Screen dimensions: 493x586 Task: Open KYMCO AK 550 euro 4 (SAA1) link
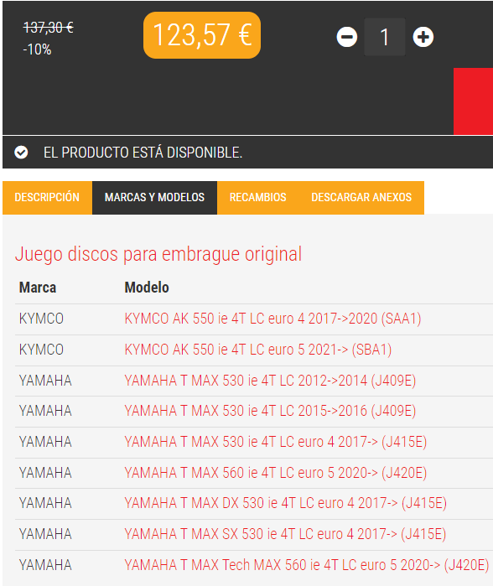272,319
